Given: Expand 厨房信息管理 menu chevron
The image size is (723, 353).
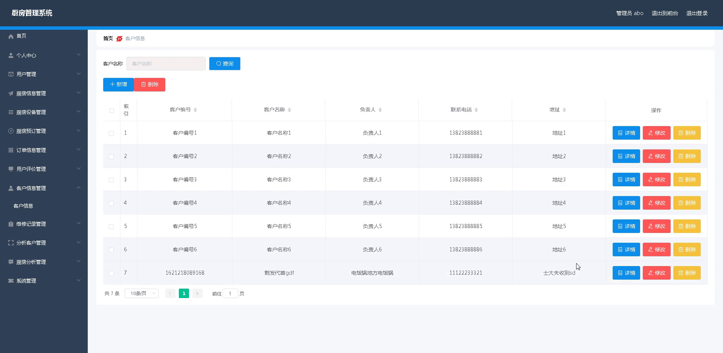Looking at the screenshot, I should coord(79,93).
